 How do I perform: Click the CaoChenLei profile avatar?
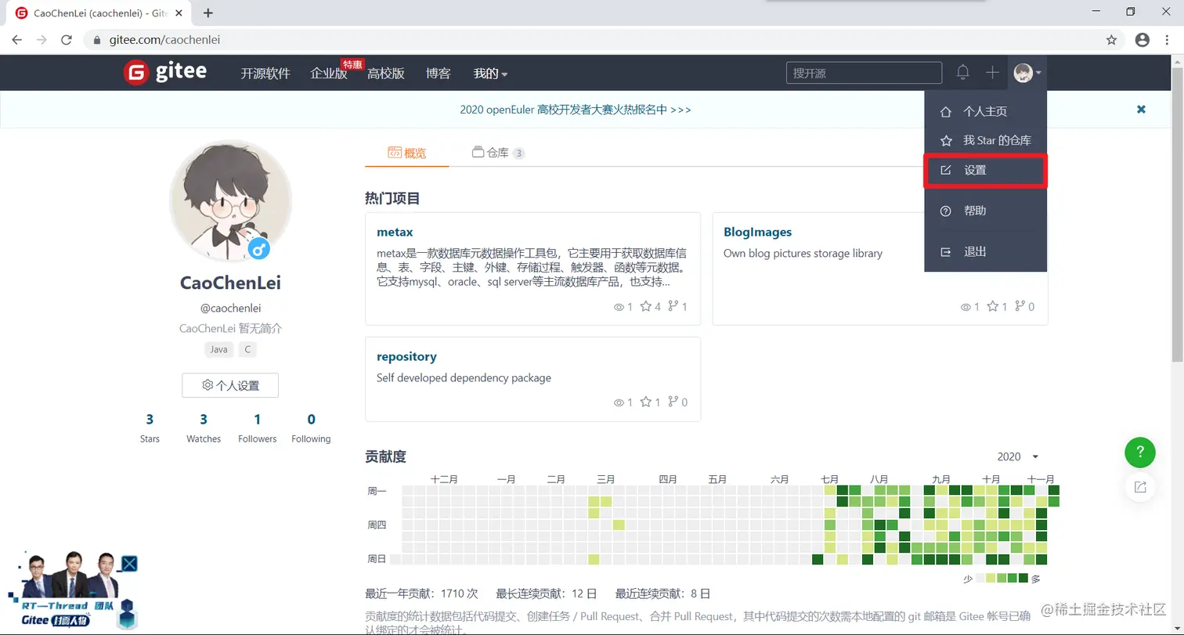point(230,202)
